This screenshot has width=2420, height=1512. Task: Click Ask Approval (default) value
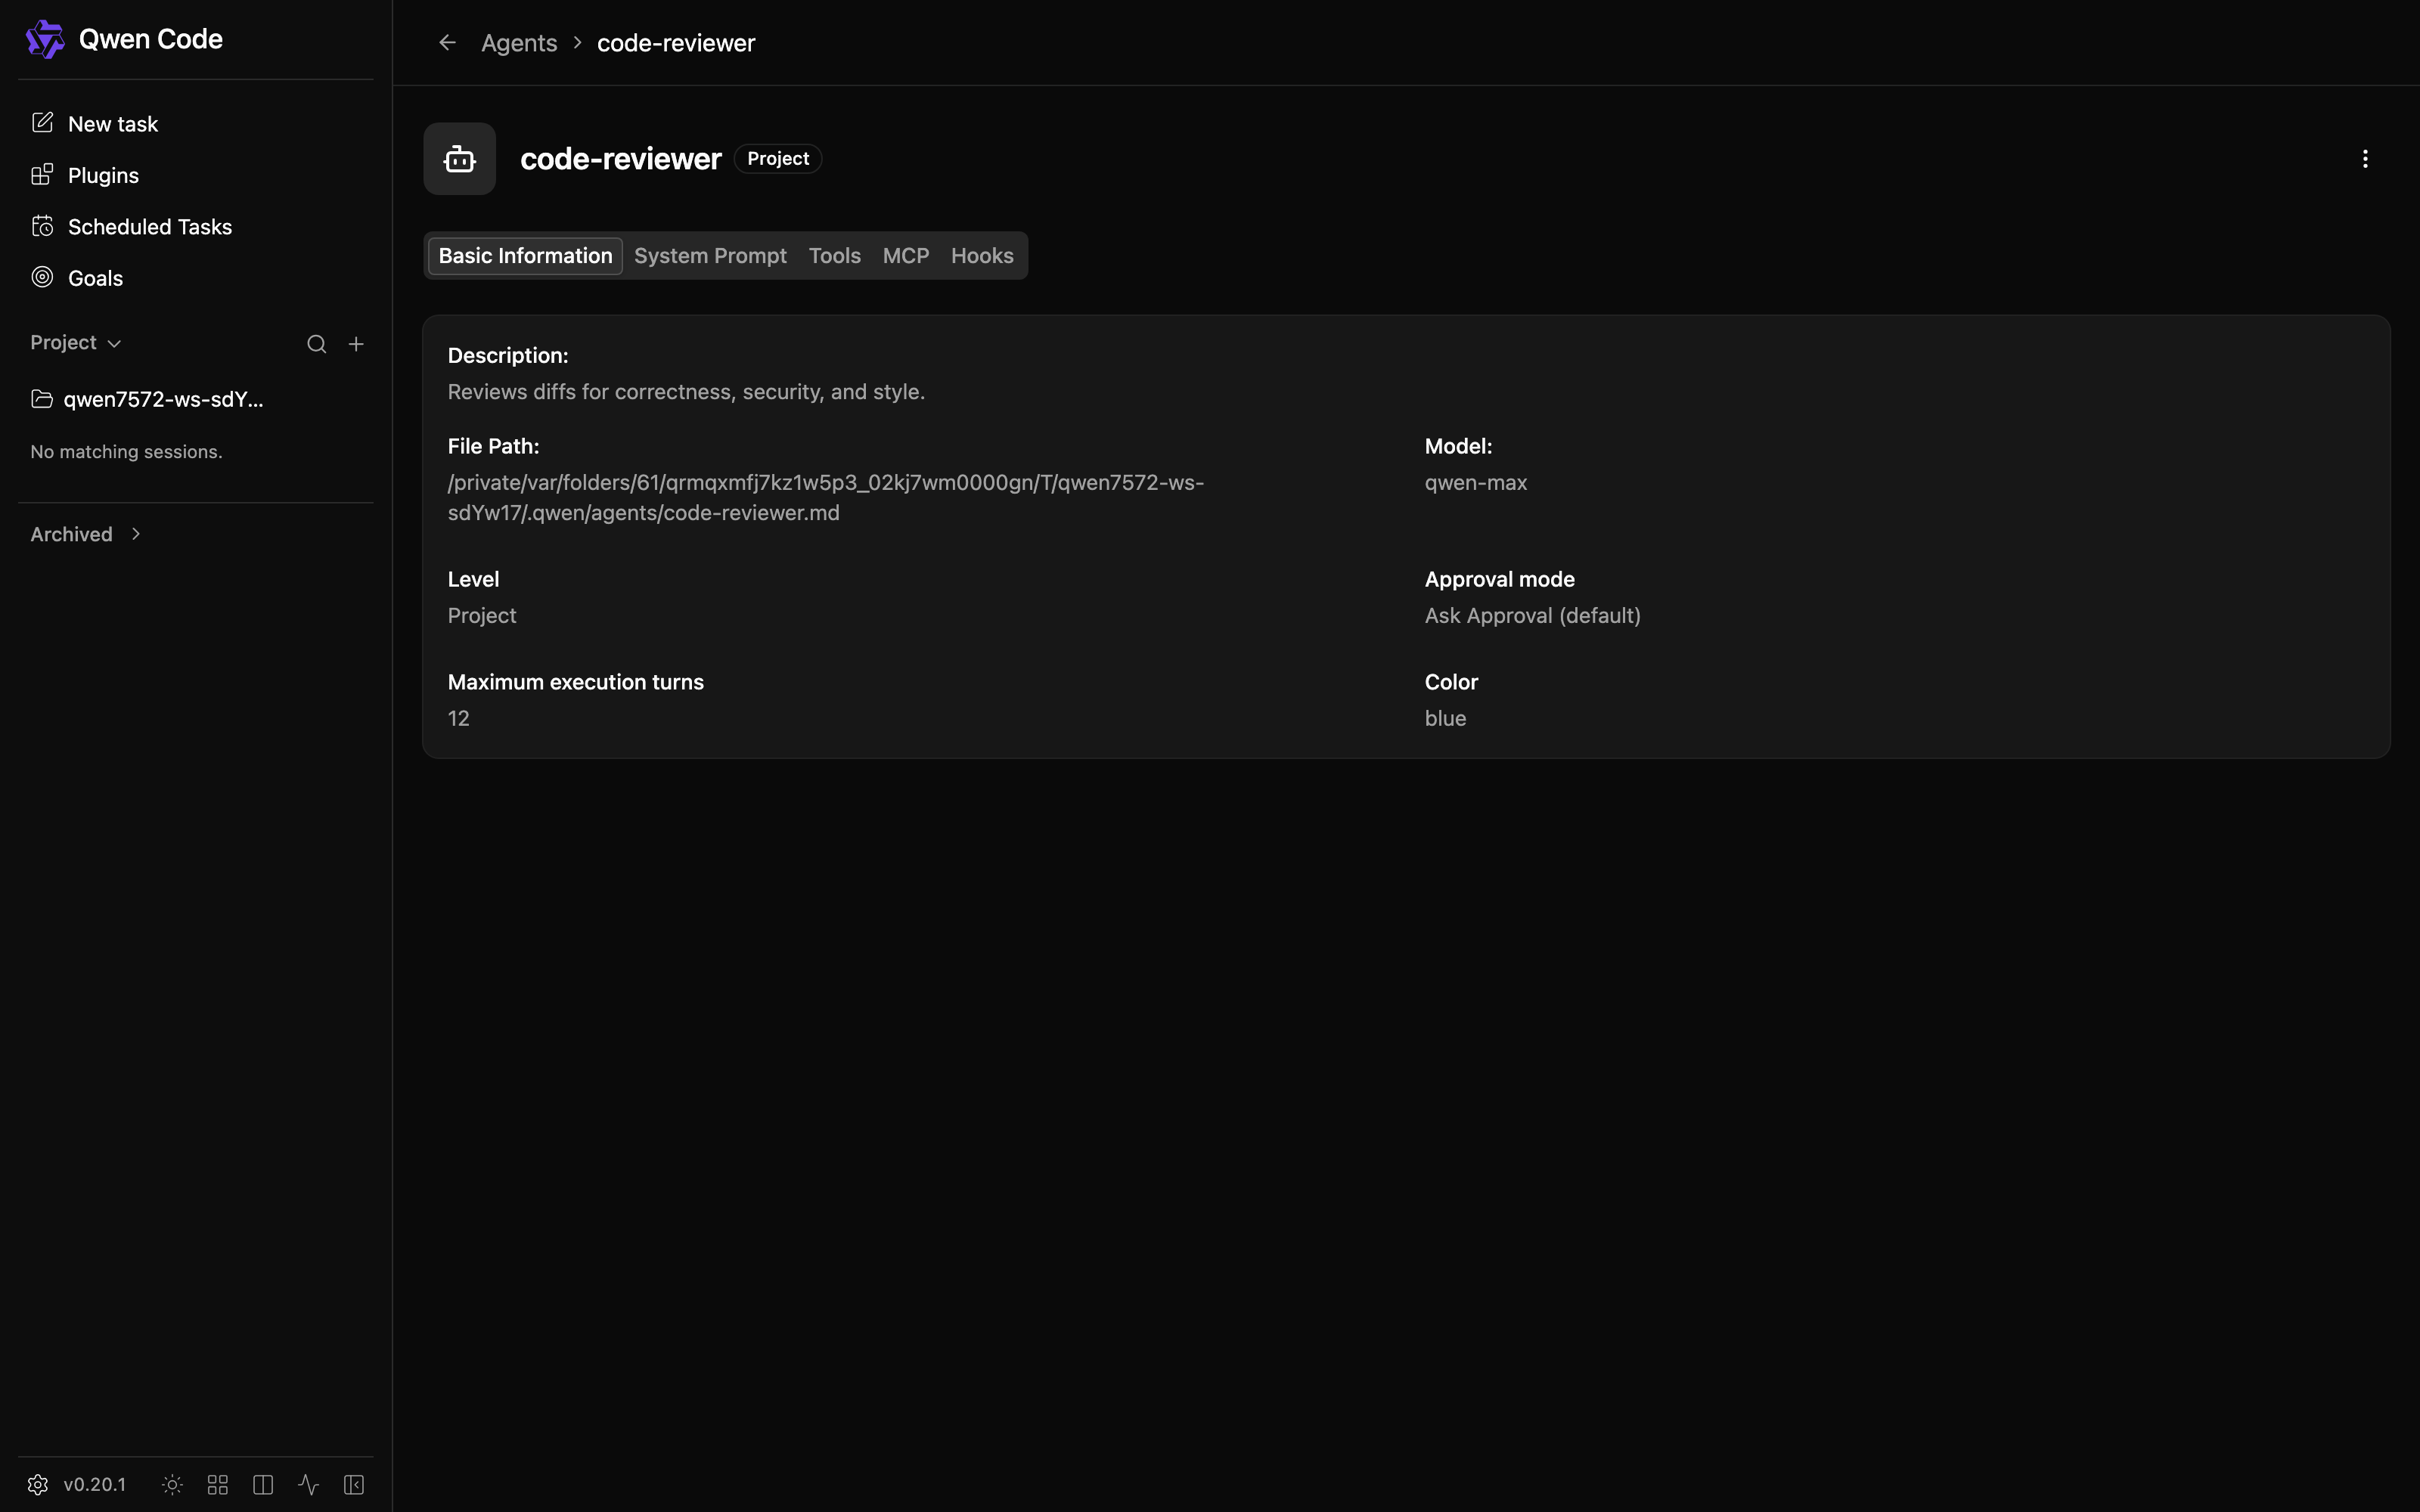coord(1533,616)
